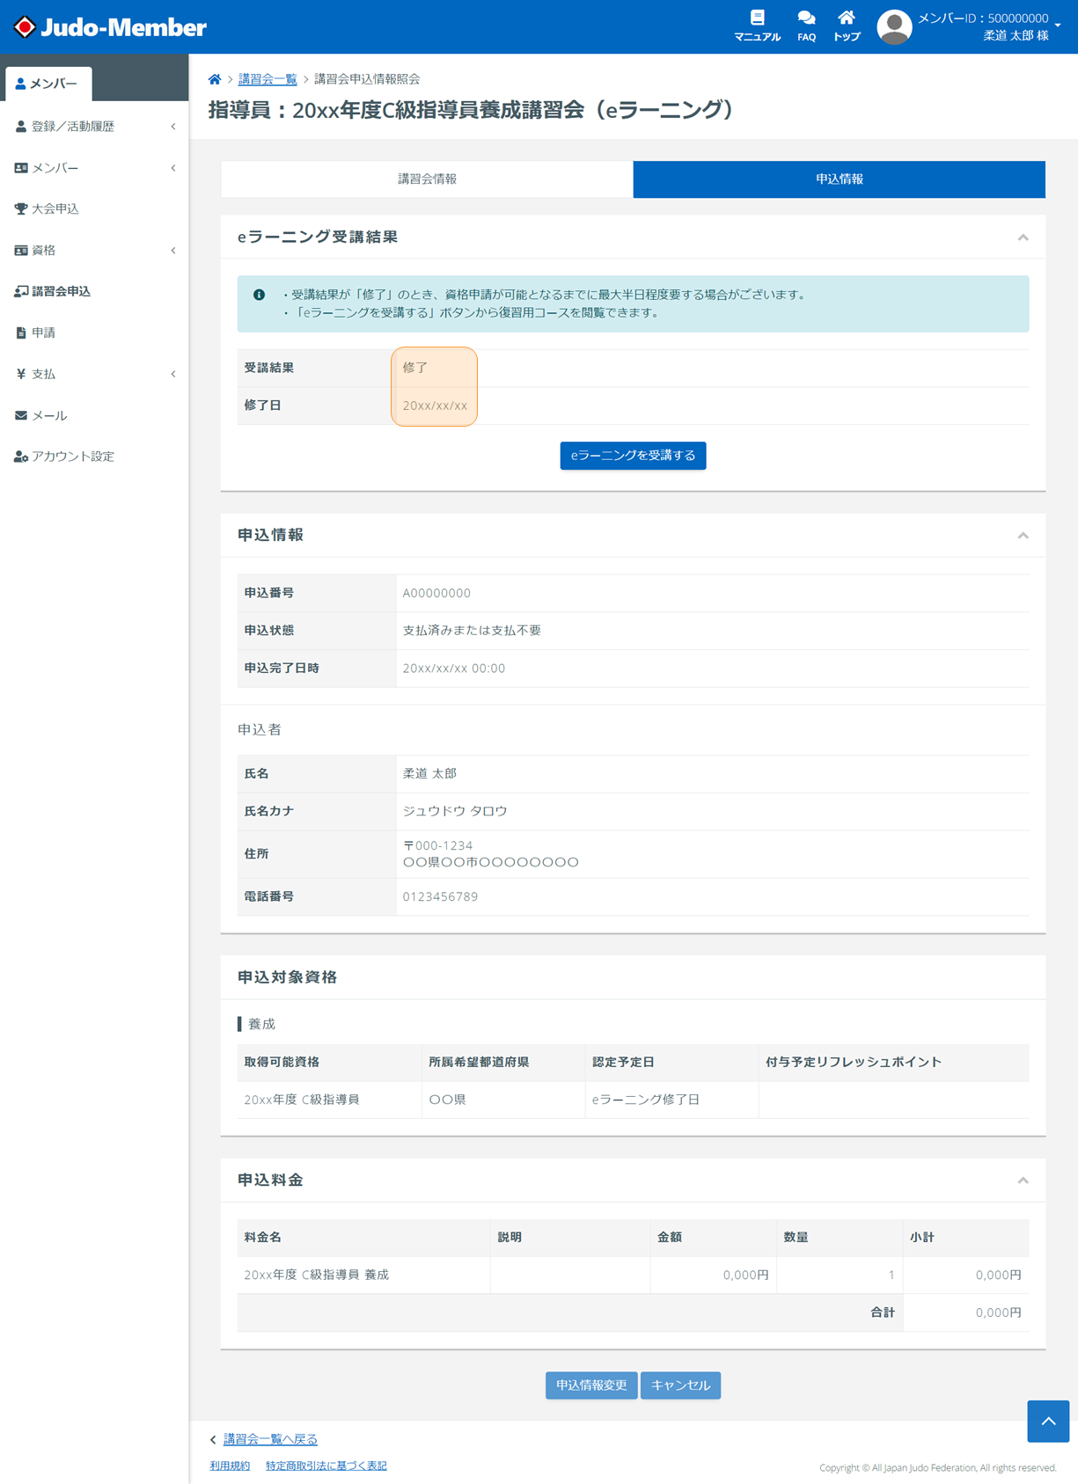The image size is (1078, 1484).
Task: Expand the メンバー sidebar submenu arrow
Action: click(x=173, y=168)
